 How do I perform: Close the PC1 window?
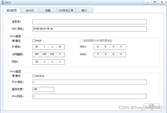pos(162,2)
